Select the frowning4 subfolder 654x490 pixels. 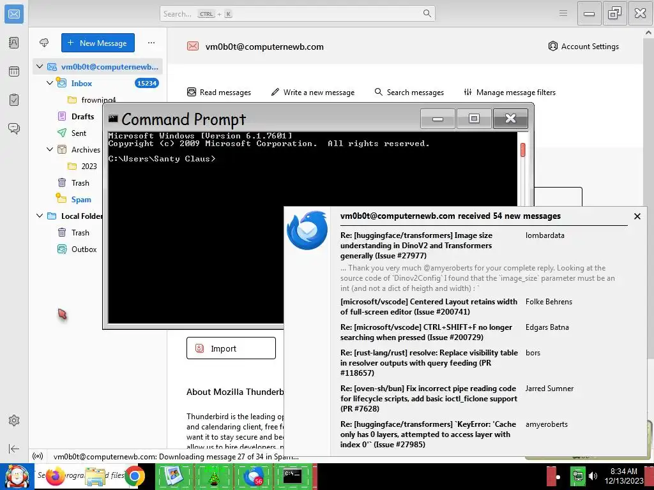tap(98, 100)
